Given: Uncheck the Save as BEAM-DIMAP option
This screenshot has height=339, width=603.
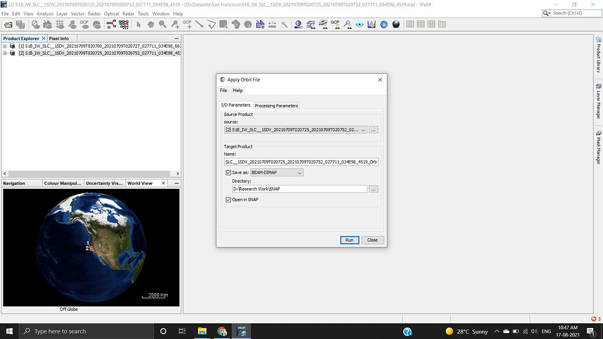Looking at the screenshot, I should point(227,172).
